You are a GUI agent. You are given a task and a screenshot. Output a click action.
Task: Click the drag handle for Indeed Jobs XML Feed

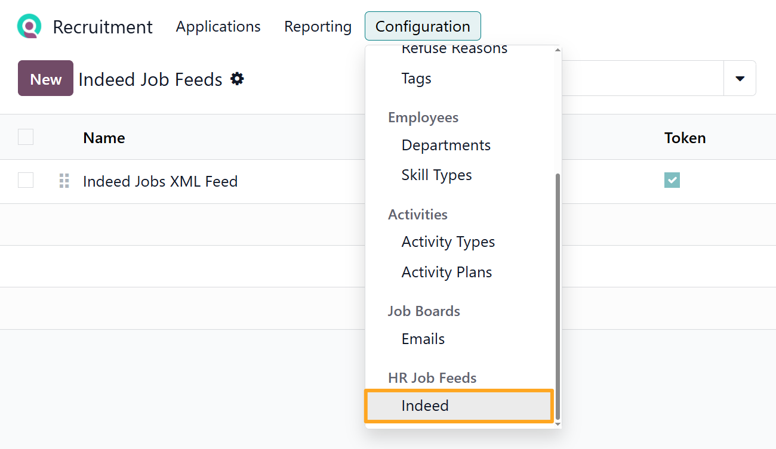click(x=64, y=181)
